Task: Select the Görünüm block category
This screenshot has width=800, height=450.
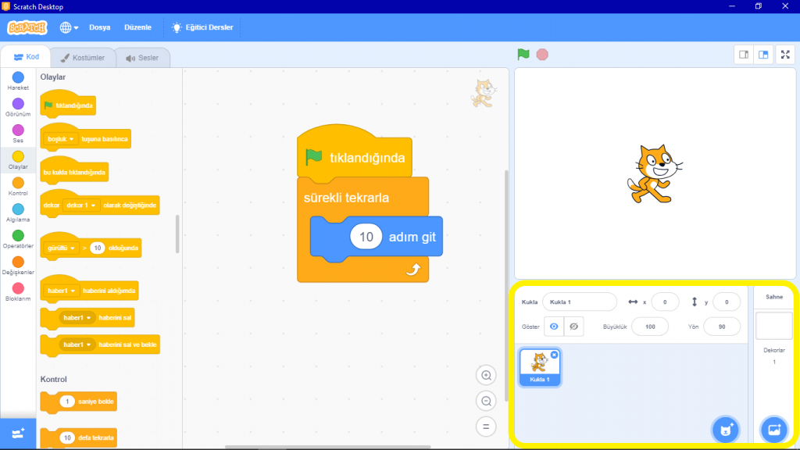Action: tap(18, 108)
